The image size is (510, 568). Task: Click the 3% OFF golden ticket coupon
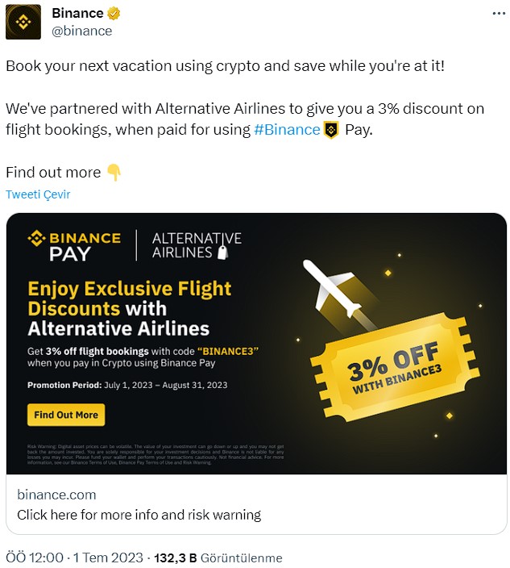pos(395,367)
